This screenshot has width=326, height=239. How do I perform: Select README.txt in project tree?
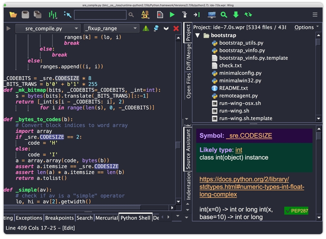[x=233, y=88]
